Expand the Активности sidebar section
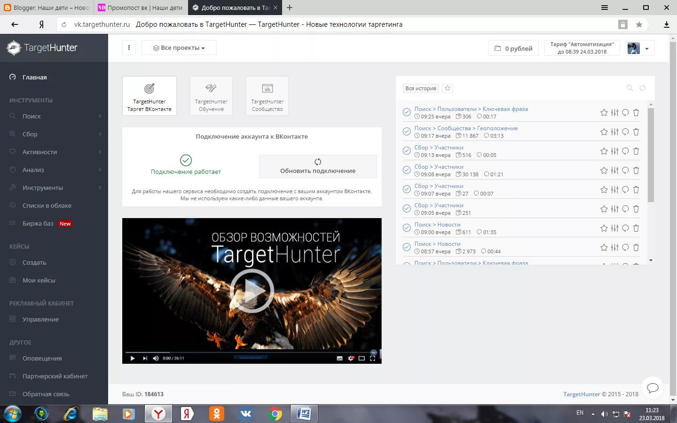677x423 pixels. [x=54, y=152]
